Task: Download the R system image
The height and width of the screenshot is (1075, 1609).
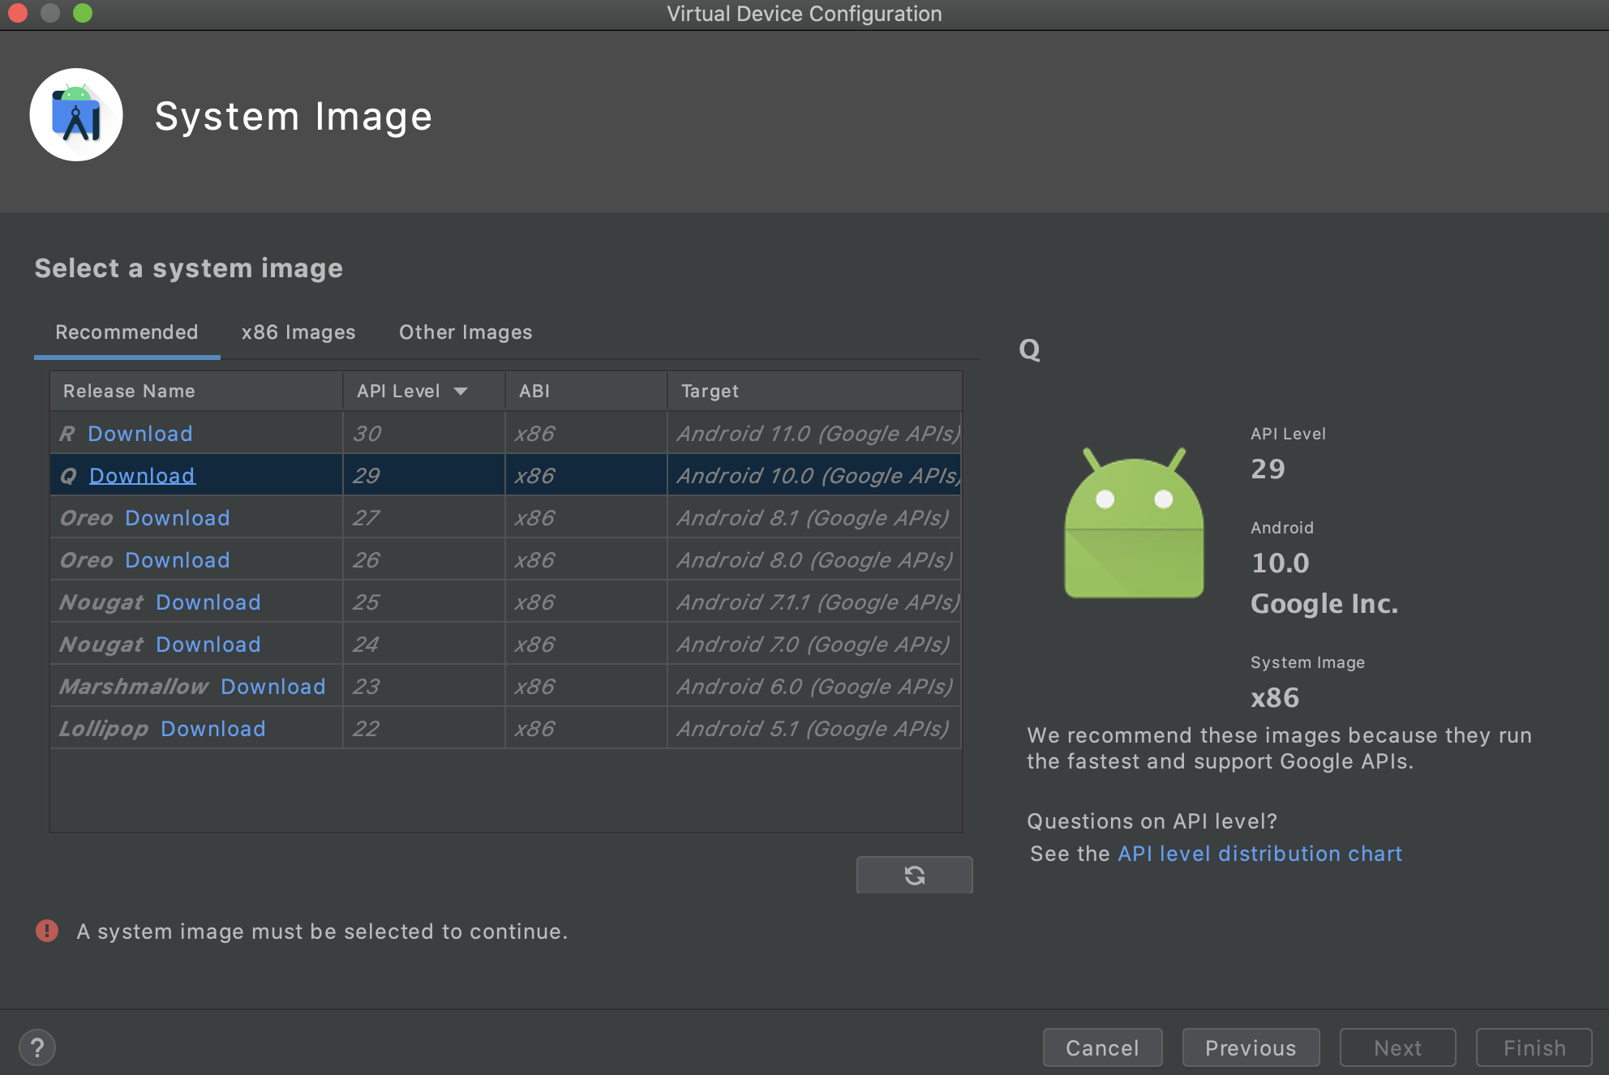Action: (140, 434)
